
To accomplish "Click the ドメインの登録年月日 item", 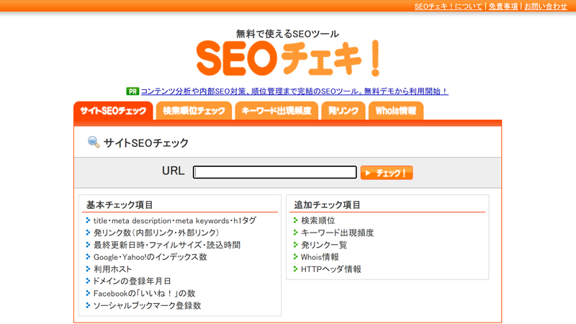I will click(132, 281).
